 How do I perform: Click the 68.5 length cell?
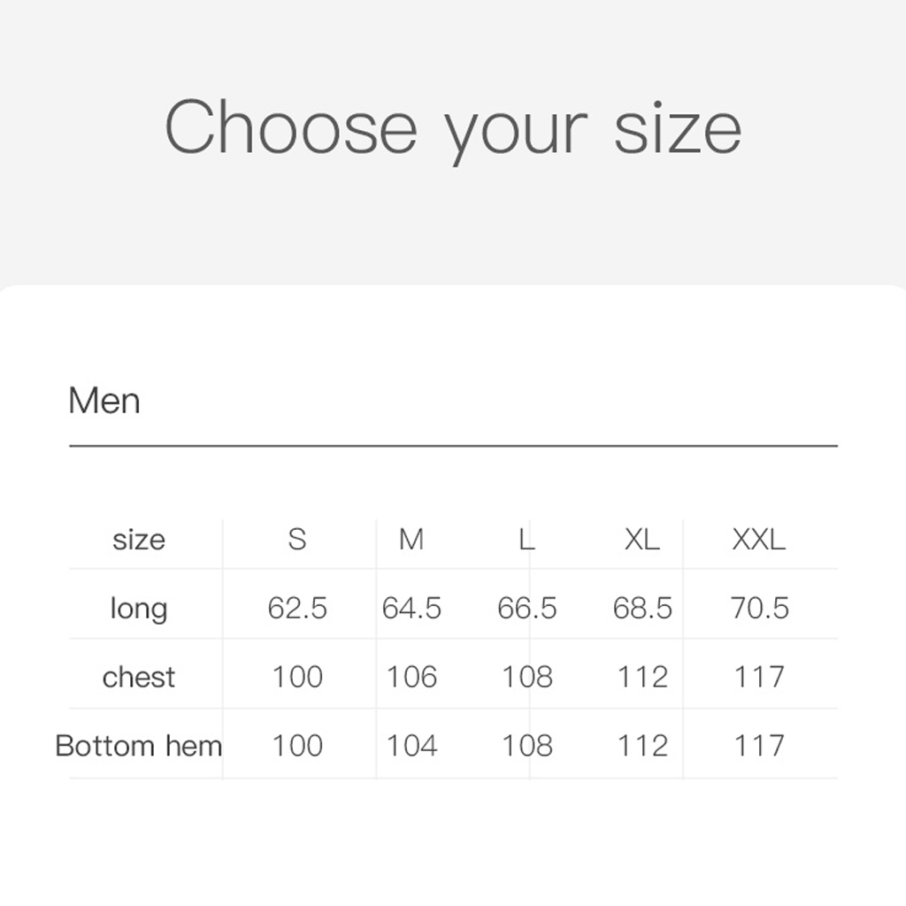click(642, 609)
